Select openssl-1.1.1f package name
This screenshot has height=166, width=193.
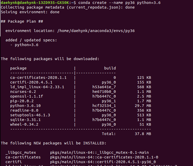click(27, 96)
